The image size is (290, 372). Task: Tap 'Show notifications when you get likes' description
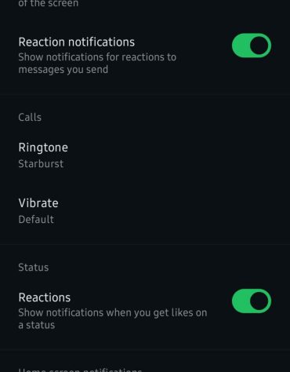[113, 319]
